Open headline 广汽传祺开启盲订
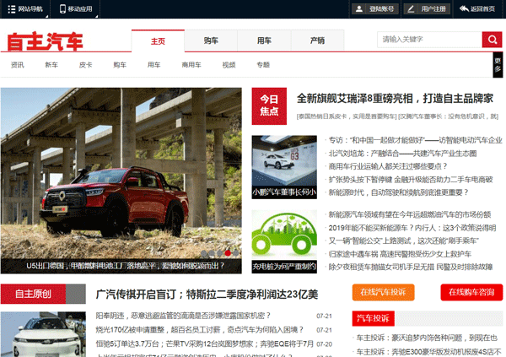This screenshot has width=506, height=357. click(207, 295)
